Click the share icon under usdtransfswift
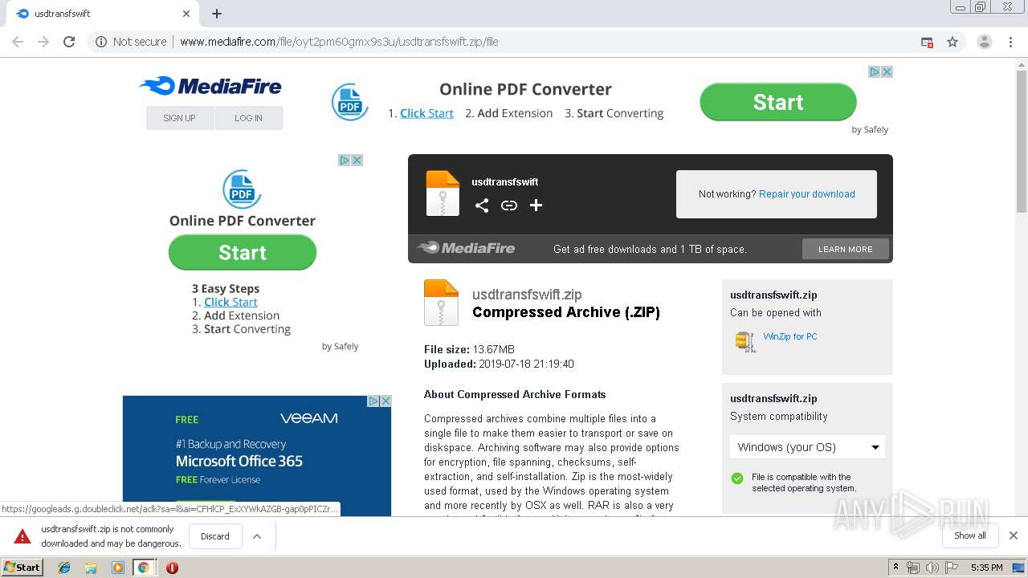This screenshot has width=1028, height=578. tap(482, 206)
